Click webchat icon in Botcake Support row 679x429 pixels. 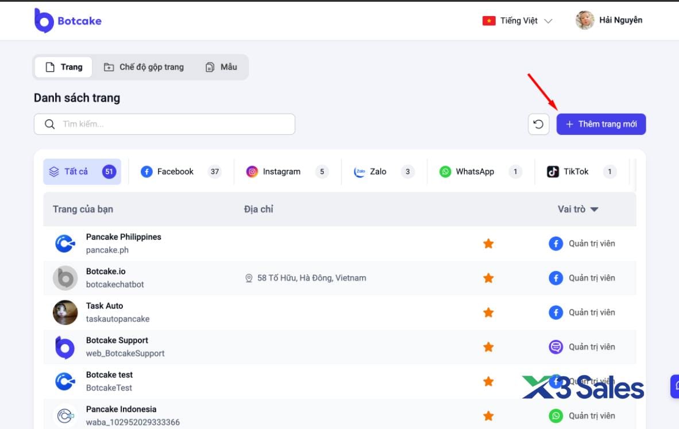[555, 347]
